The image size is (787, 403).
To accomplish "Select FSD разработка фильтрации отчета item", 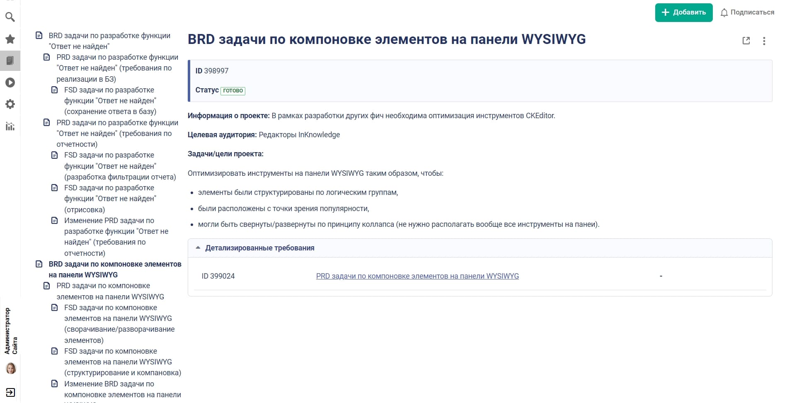I will (119, 166).
